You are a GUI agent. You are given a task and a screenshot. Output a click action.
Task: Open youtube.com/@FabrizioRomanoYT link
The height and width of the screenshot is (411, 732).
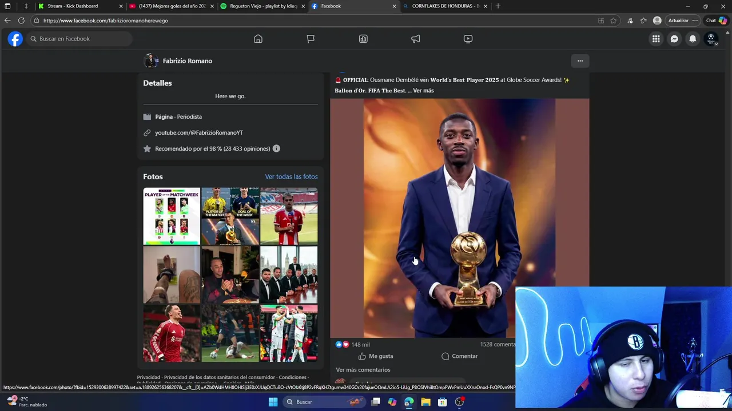199,133
